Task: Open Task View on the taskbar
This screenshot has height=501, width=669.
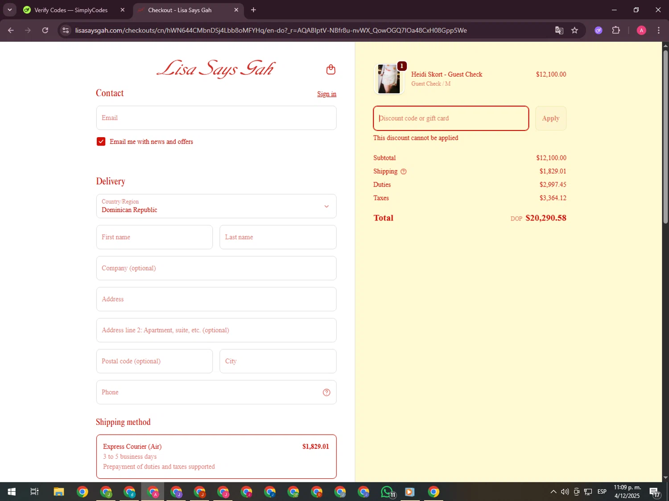Action: coord(34,492)
